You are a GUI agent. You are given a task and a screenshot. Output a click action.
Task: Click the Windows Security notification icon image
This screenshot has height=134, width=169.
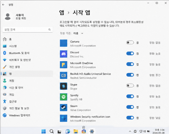click(x=63, y=118)
